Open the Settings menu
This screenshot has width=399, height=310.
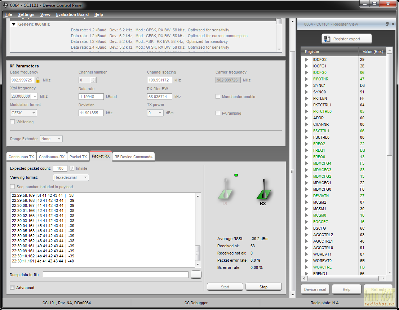26,14
